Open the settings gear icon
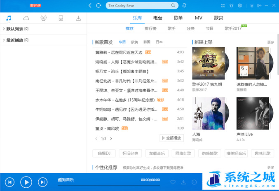The height and width of the screenshot is (191, 279). [240, 5]
